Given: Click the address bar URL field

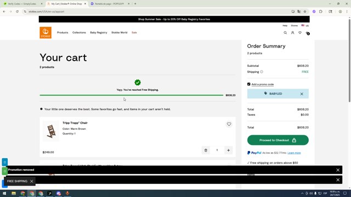Looking at the screenshot, I should [x=157, y=11].
